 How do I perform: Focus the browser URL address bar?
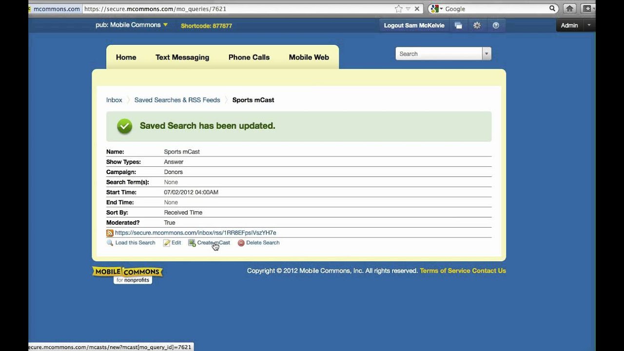pyautogui.click(x=238, y=9)
